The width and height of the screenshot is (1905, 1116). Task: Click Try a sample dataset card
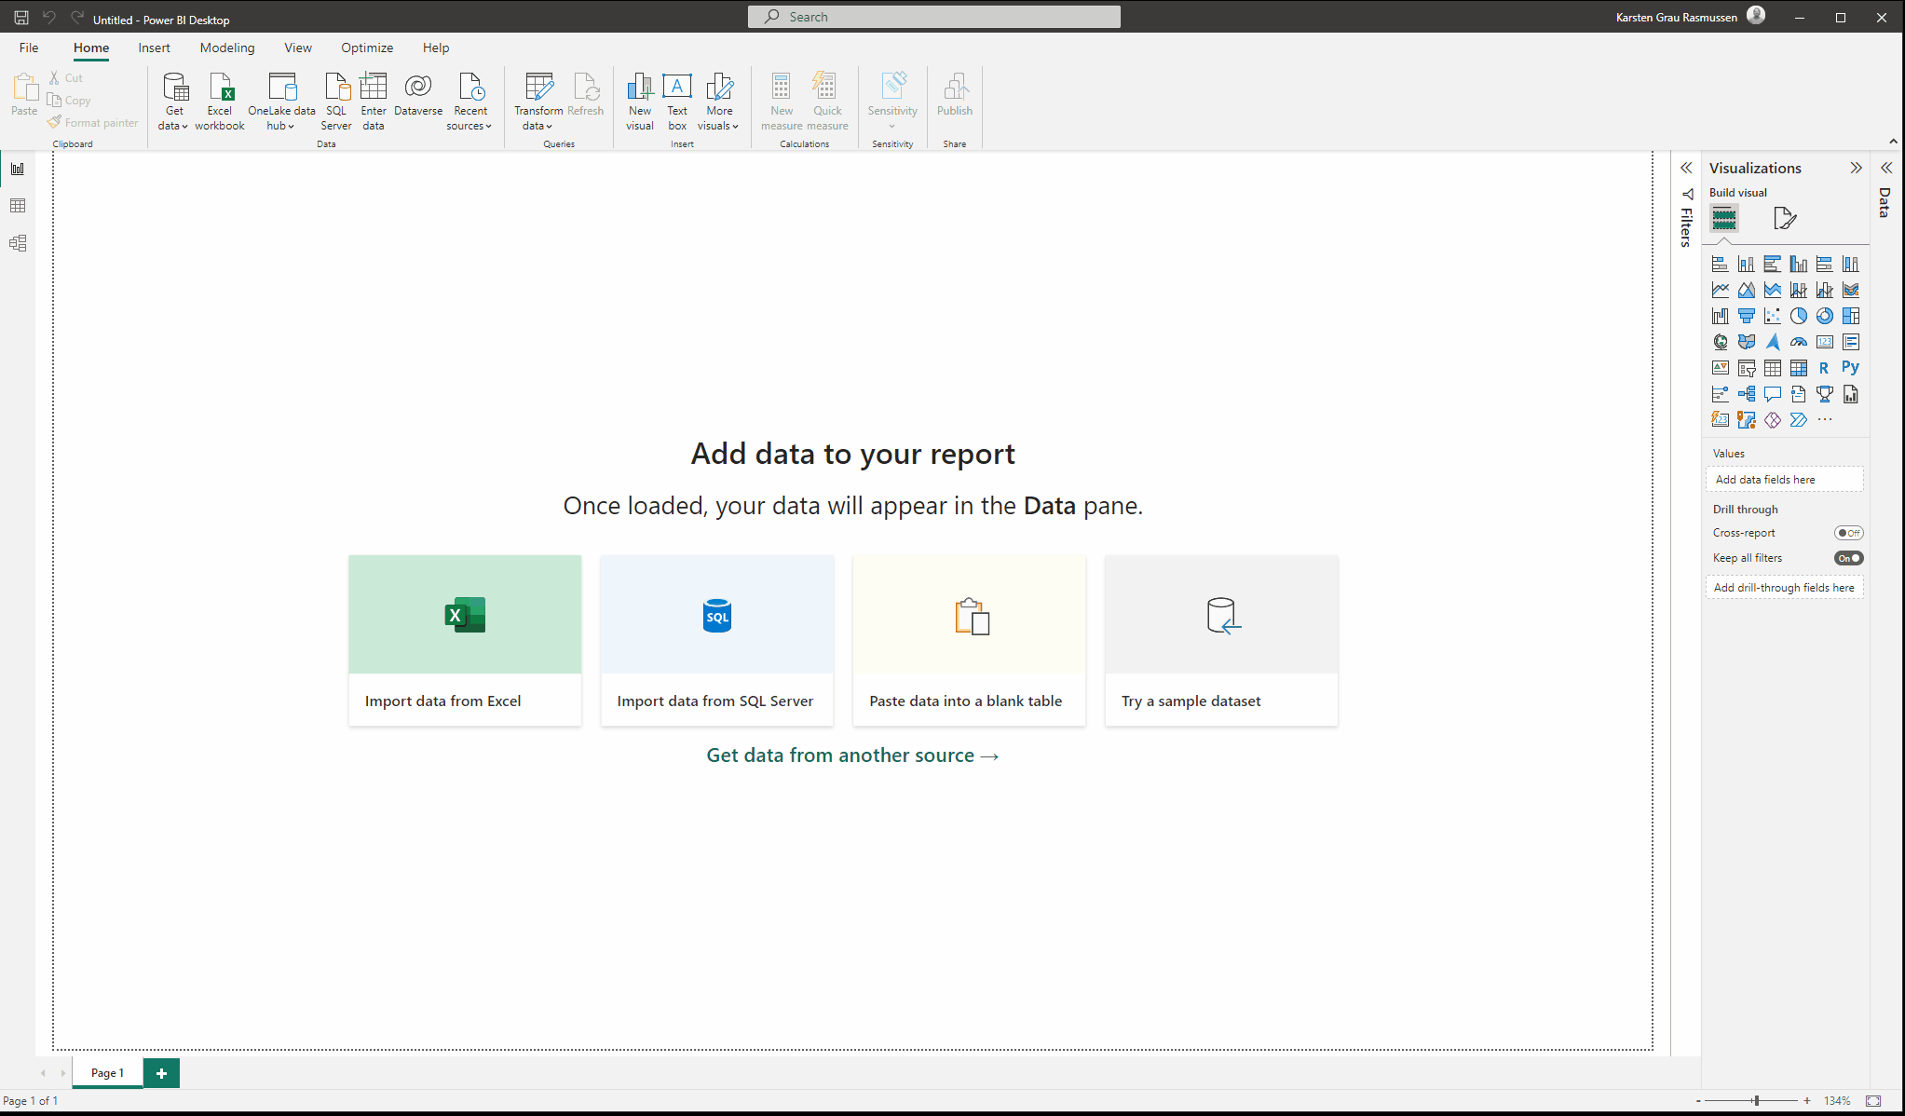(1221, 641)
